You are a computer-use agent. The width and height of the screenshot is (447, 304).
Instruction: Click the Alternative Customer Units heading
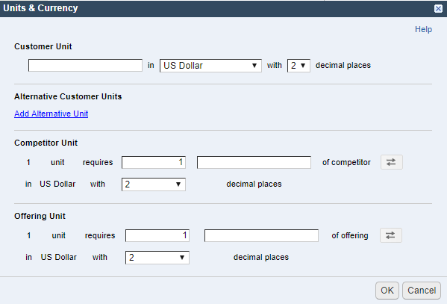(x=68, y=96)
